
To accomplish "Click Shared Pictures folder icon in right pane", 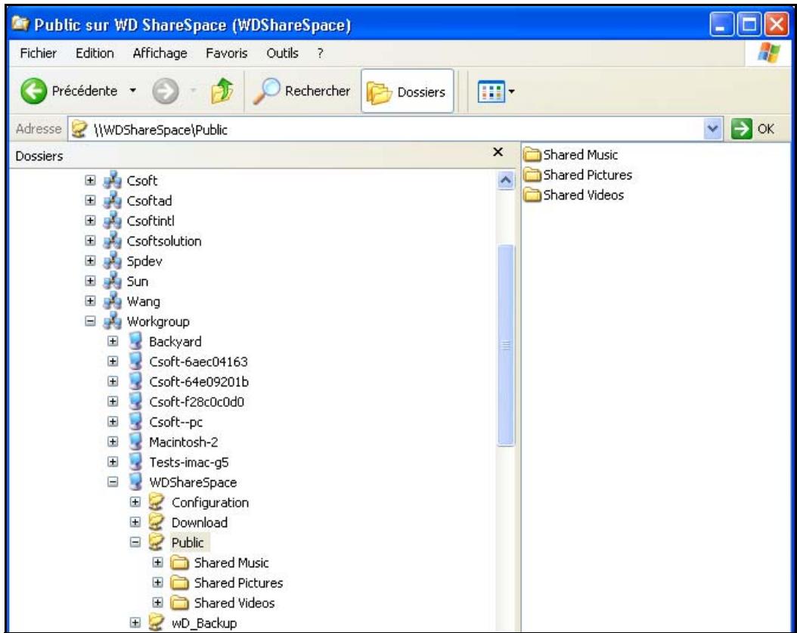I will point(532,175).
